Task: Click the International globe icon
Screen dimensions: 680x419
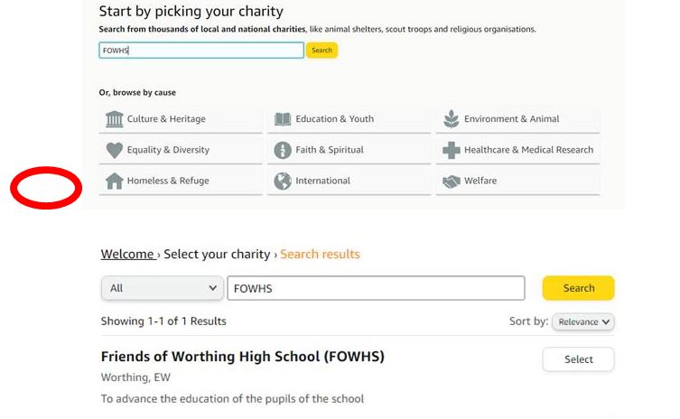Action: [283, 181]
